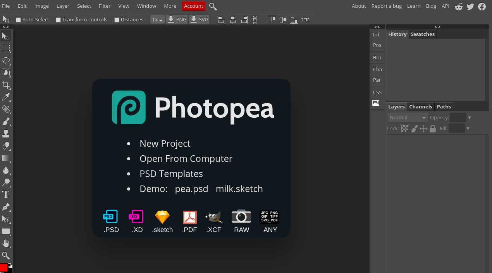Select the Move tool in the toolbar
This screenshot has height=273, width=492.
pyautogui.click(x=6, y=36)
